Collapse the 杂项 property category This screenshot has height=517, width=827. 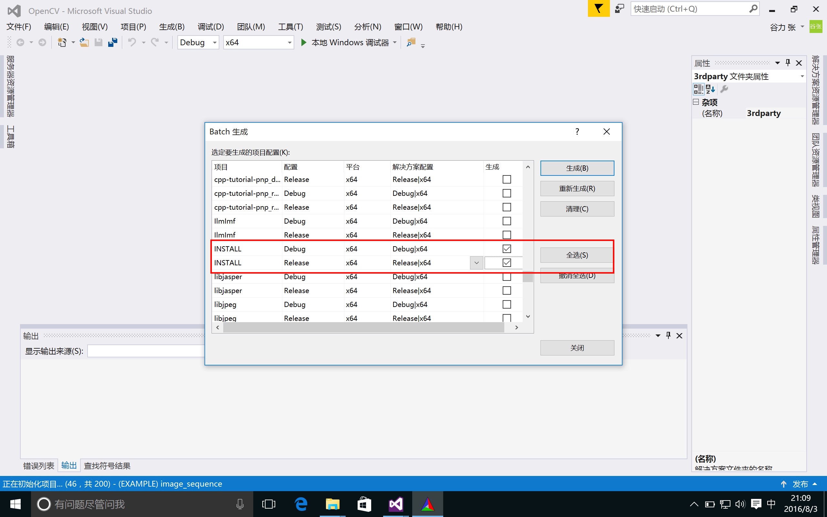(696, 102)
